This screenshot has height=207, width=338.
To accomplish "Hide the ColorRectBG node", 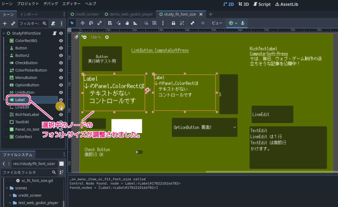I will coord(61,41).
